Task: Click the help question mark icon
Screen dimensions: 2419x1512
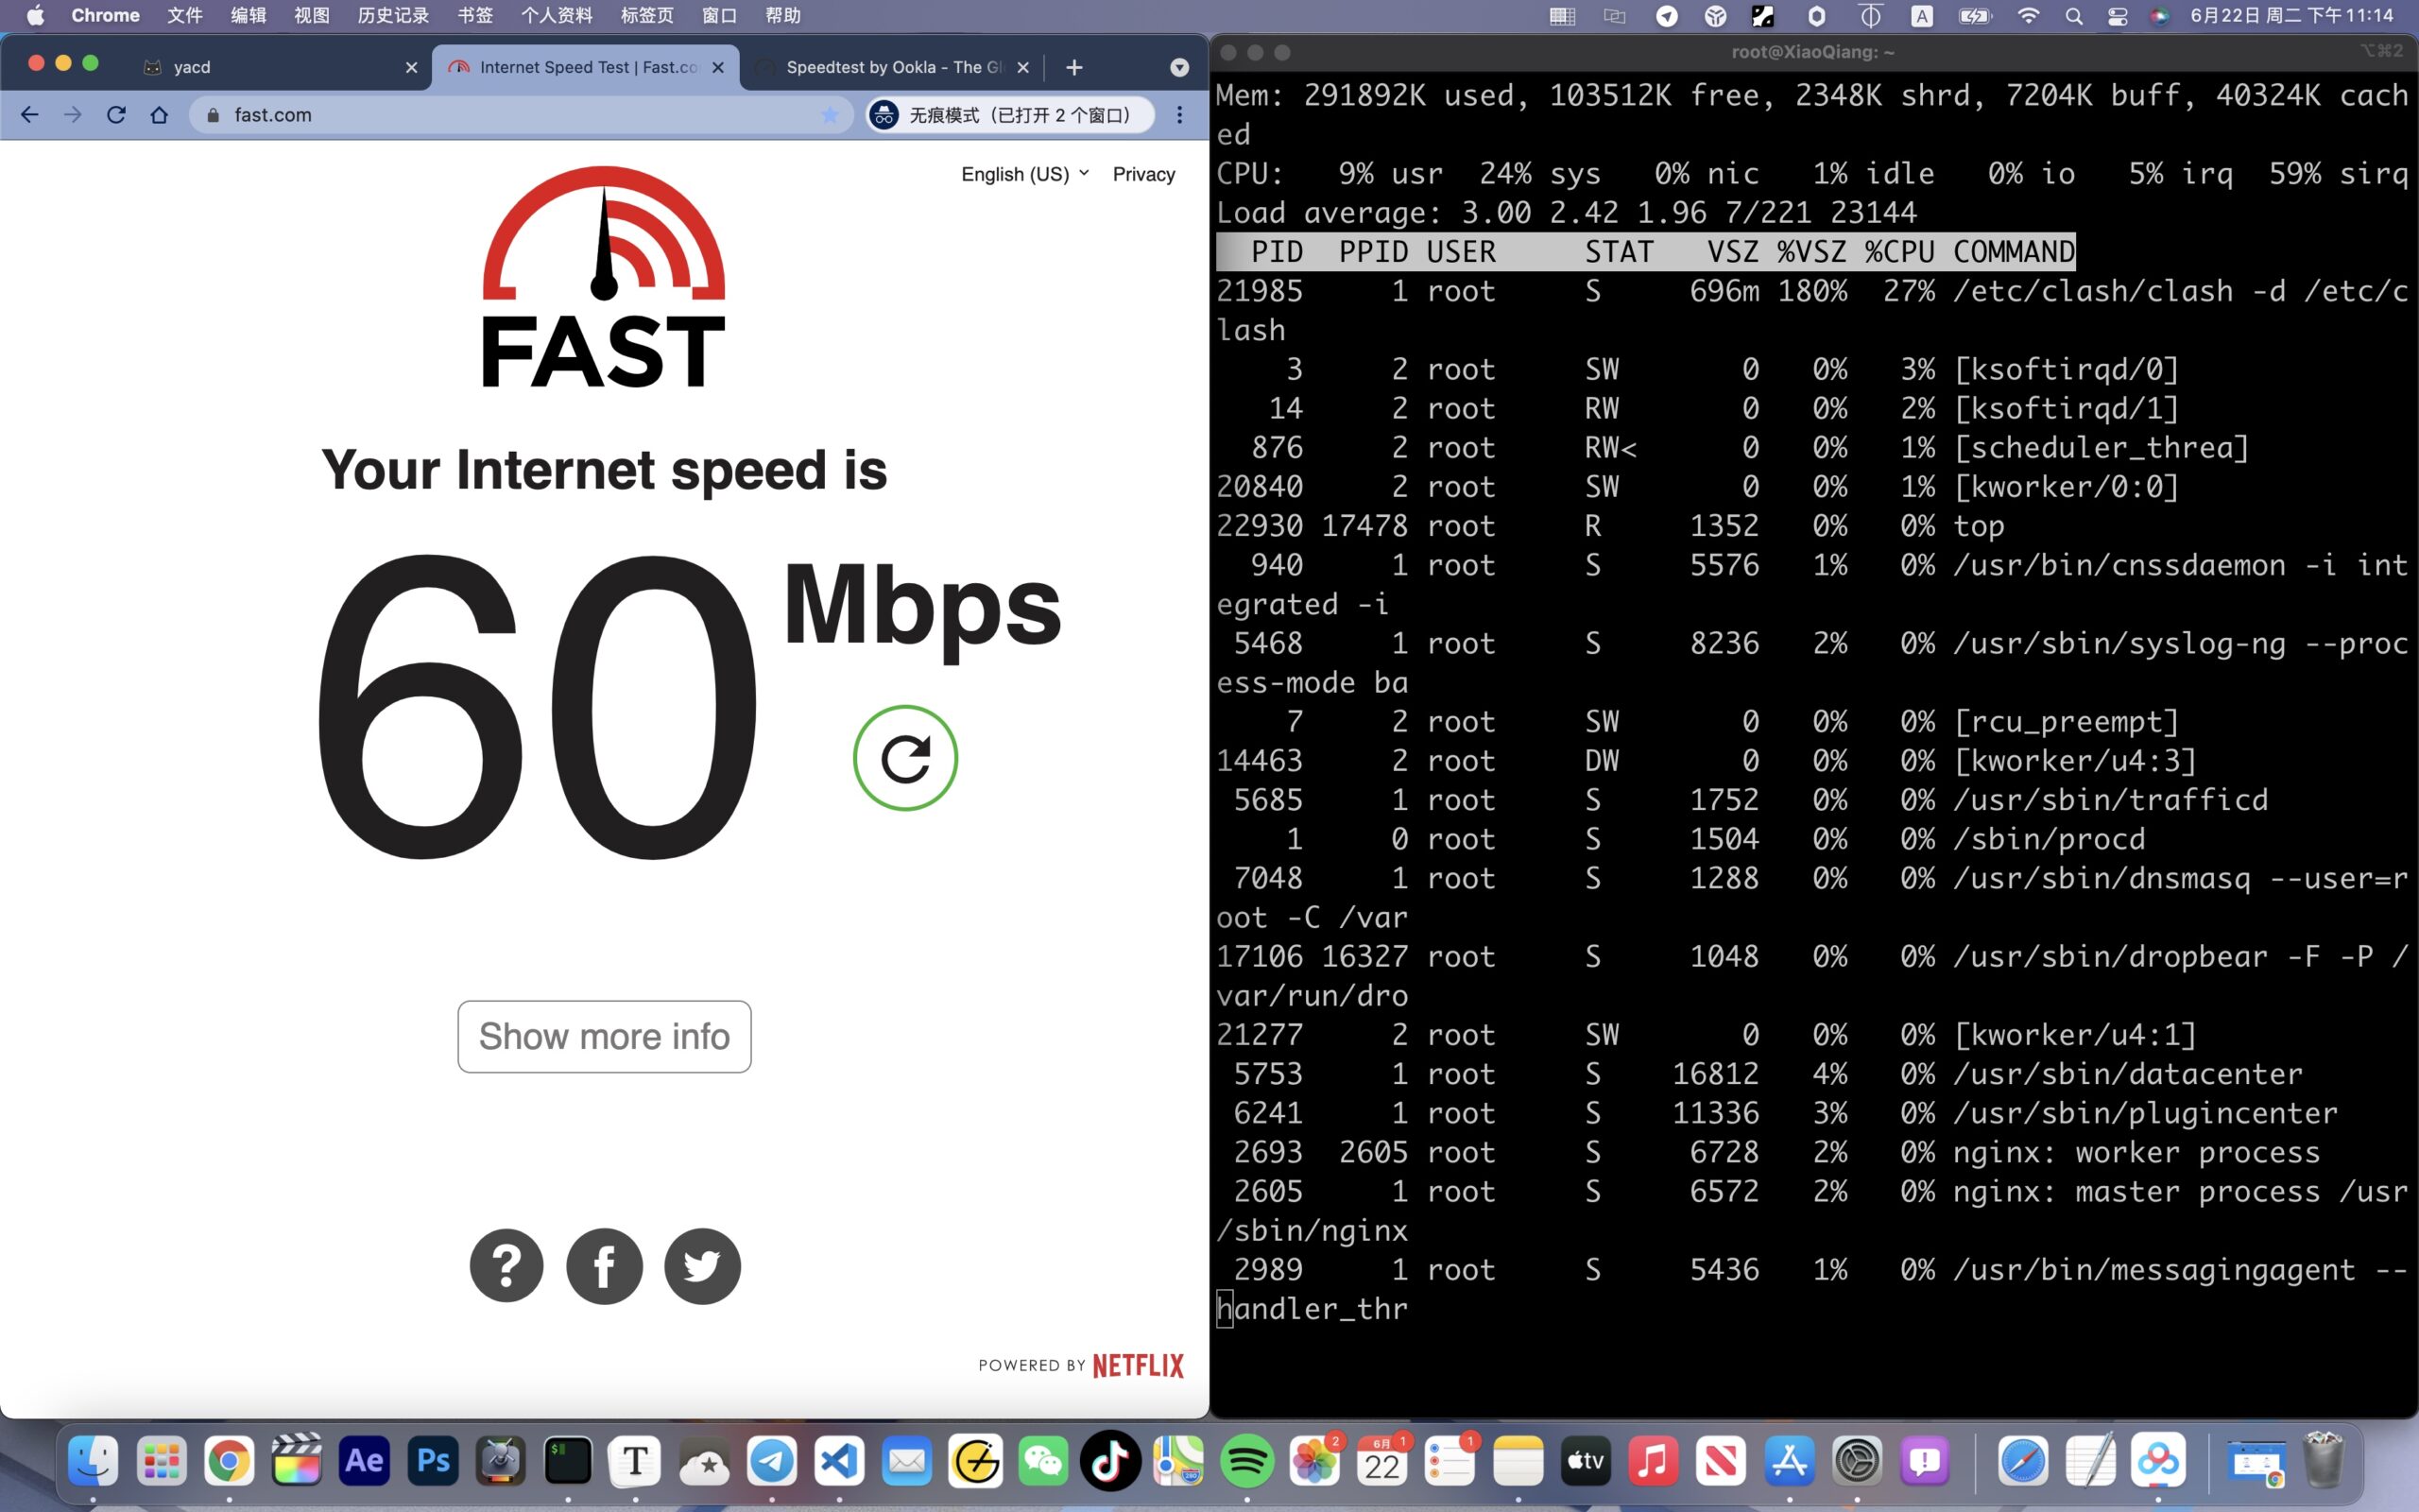Action: [x=506, y=1265]
